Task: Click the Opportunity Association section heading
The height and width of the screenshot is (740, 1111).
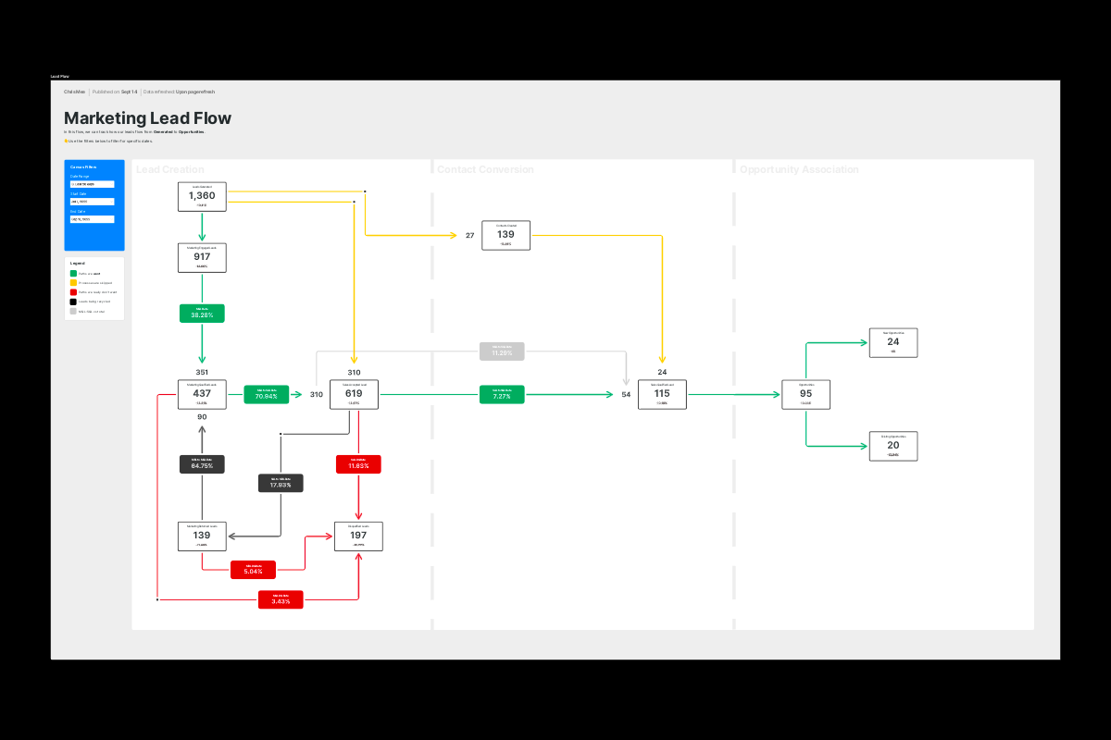Action: (799, 169)
